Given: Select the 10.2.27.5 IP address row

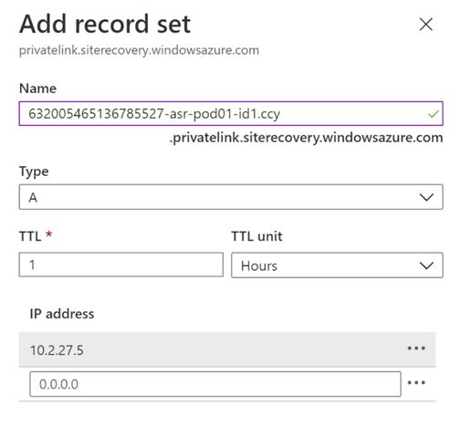Looking at the screenshot, I should click(x=227, y=349).
